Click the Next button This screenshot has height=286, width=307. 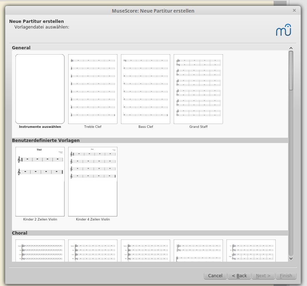click(263, 275)
